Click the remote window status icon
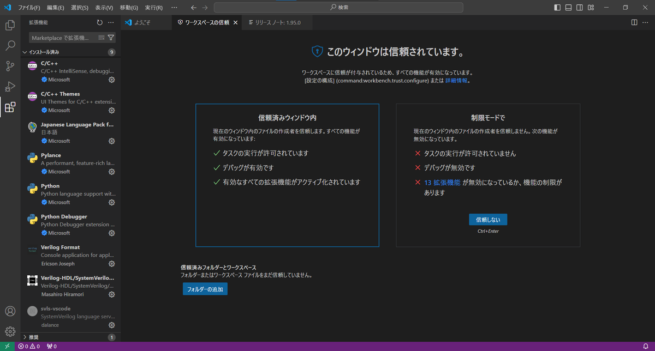Viewport: 655px width, 351px height. (7, 346)
